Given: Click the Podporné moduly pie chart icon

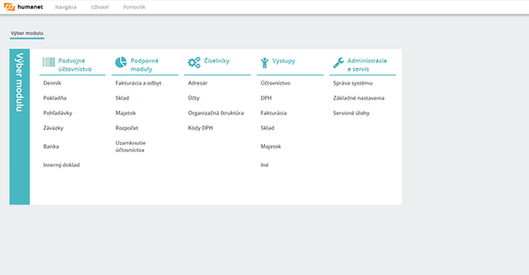Looking at the screenshot, I should pyautogui.click(x=121, y=62).
